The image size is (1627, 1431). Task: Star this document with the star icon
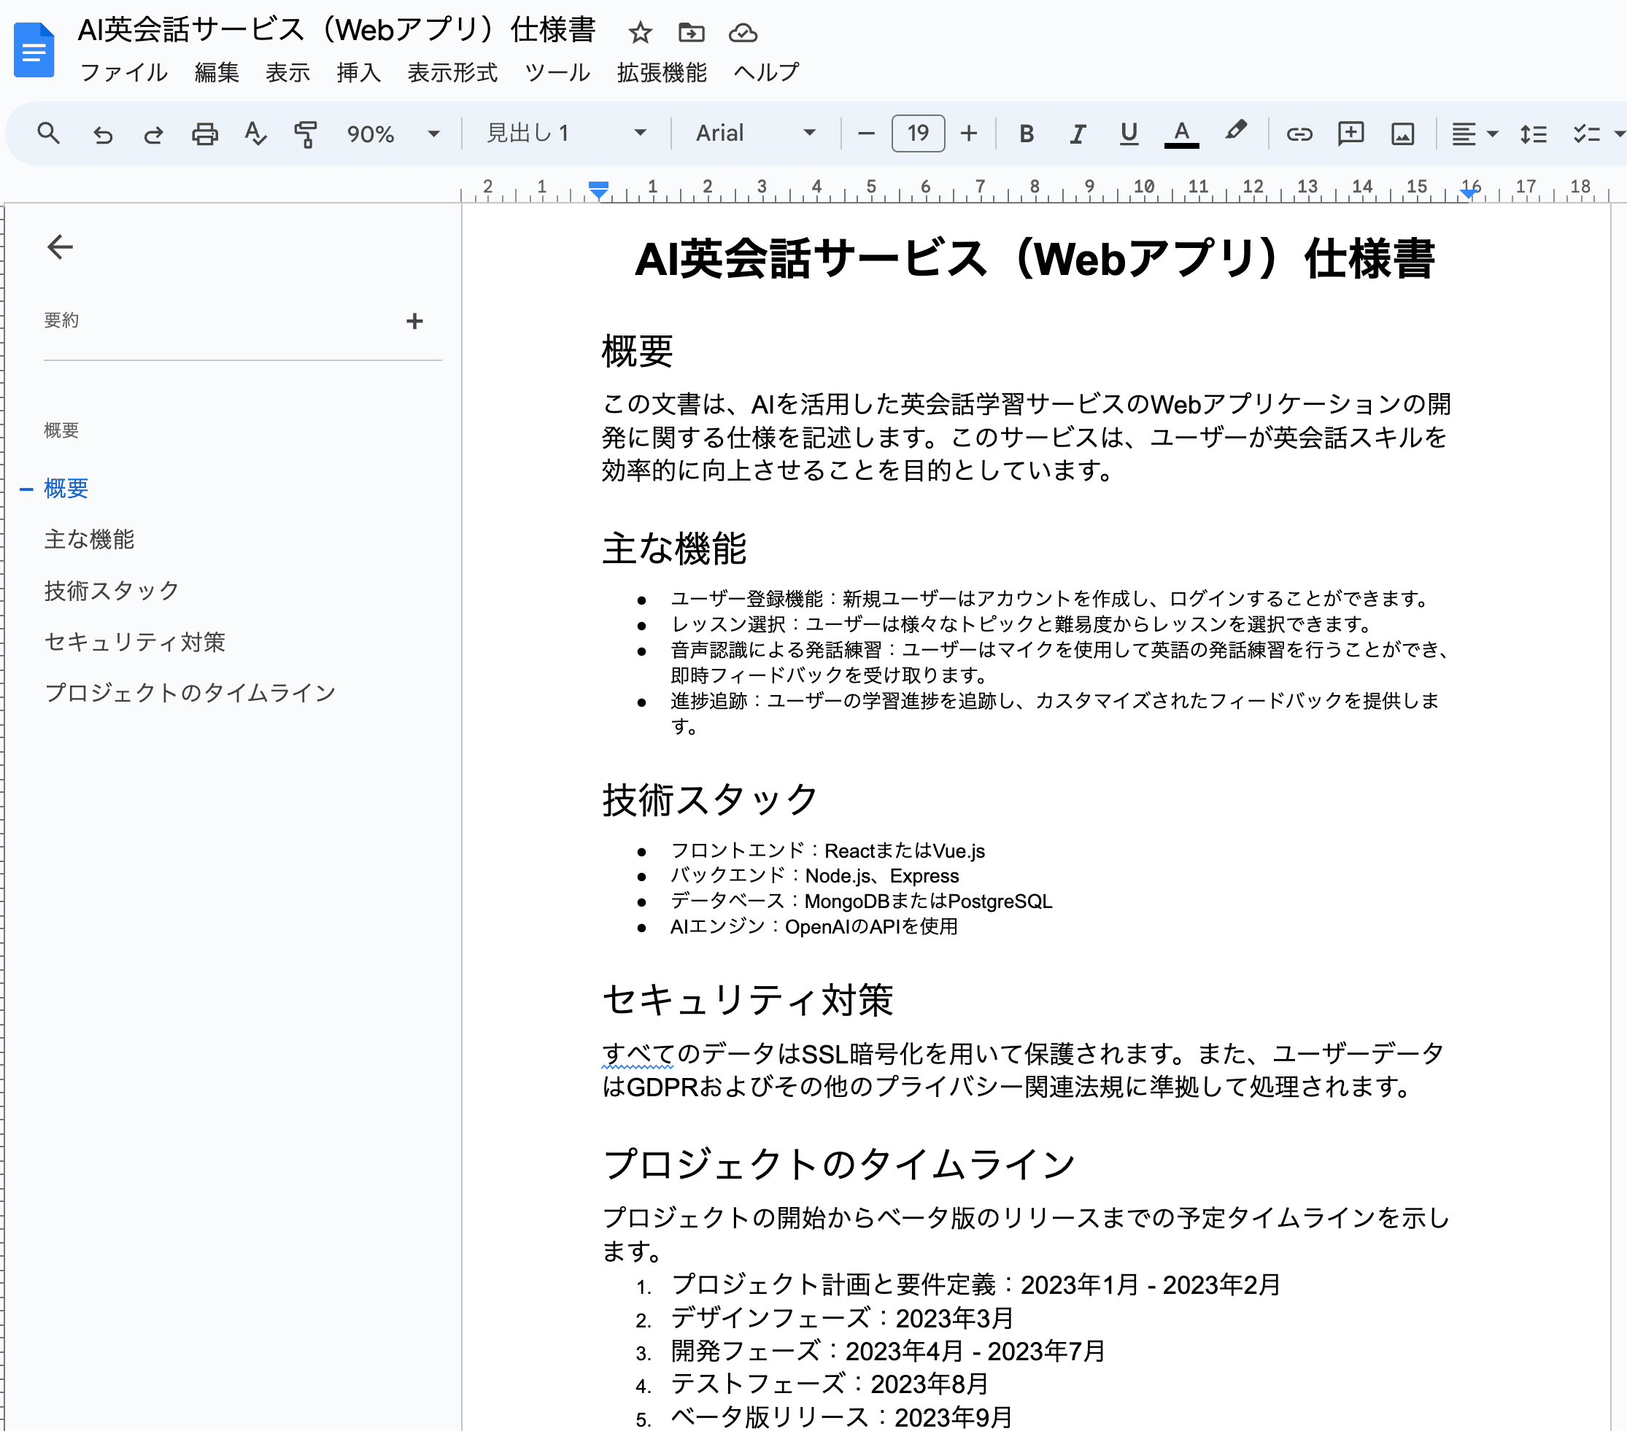point(640,33)
